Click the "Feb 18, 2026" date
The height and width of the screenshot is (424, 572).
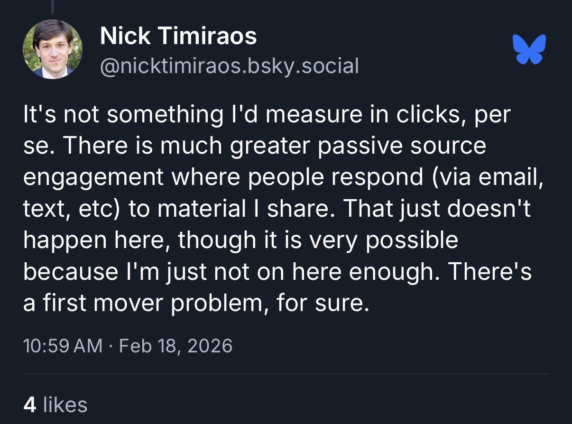(175, 345)
